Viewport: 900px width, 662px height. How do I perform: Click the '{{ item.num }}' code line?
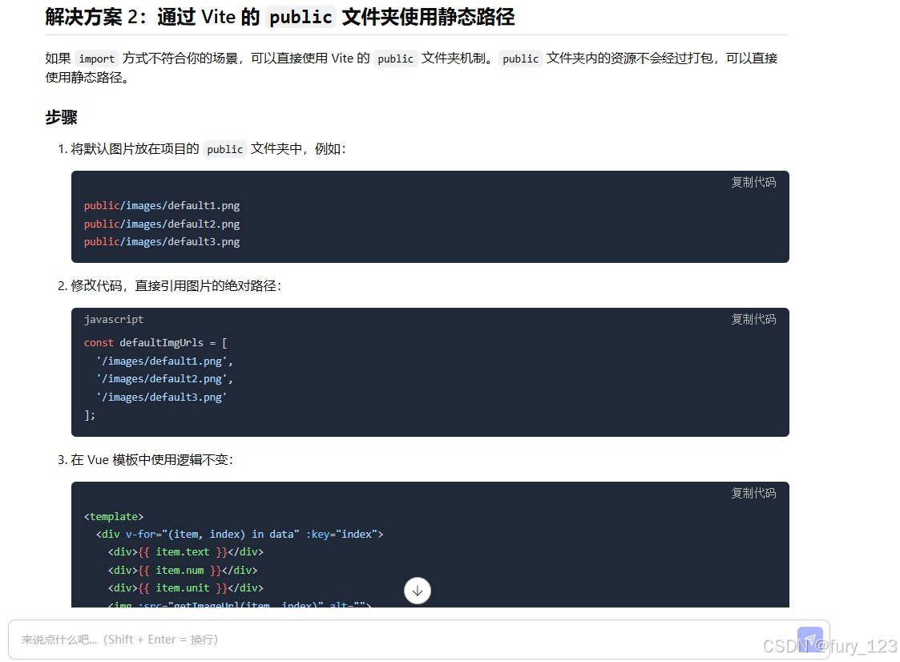pyautogui.click(x=183, y=571)
